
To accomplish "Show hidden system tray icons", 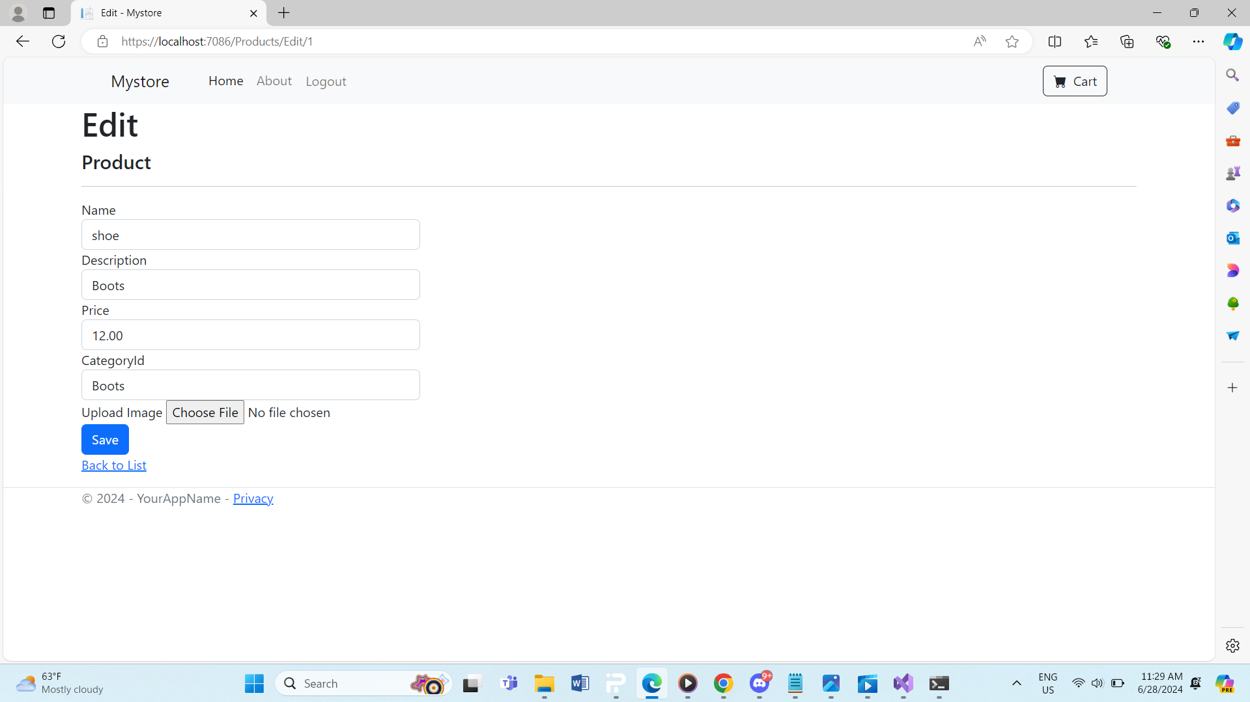I will pos(1016,683).
